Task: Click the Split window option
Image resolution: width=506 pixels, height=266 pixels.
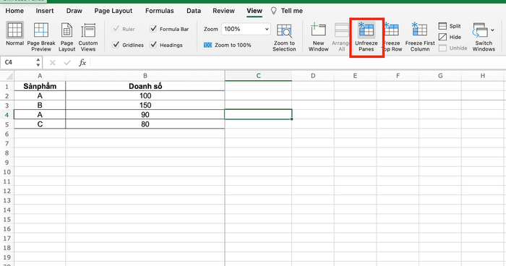Action: click(x=450, y=26)
